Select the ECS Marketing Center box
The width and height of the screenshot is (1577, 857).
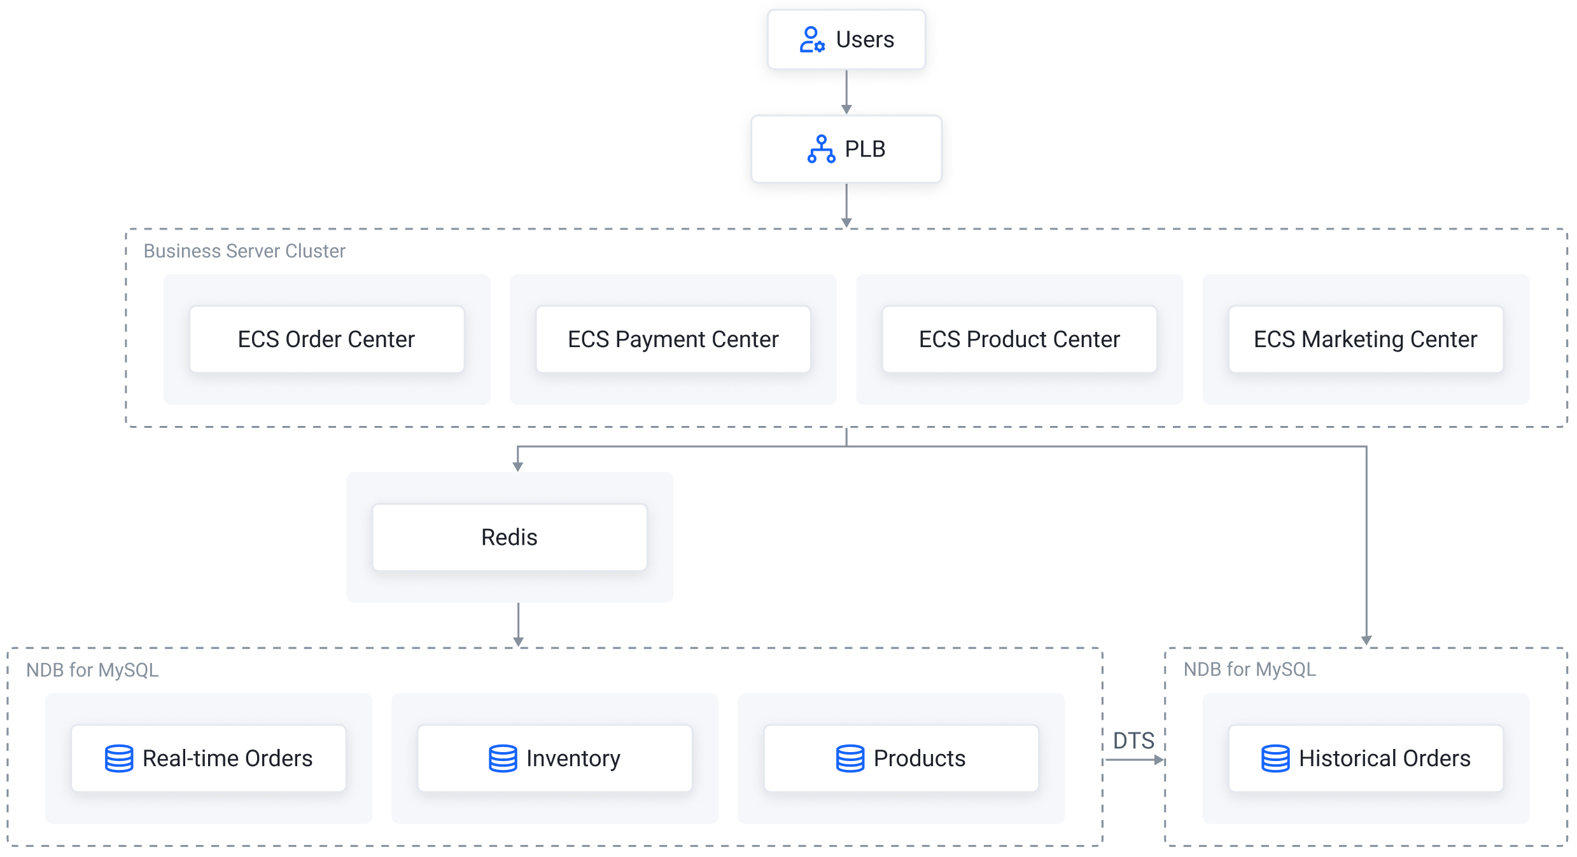pyautogui.click(x=1365, y=339)
